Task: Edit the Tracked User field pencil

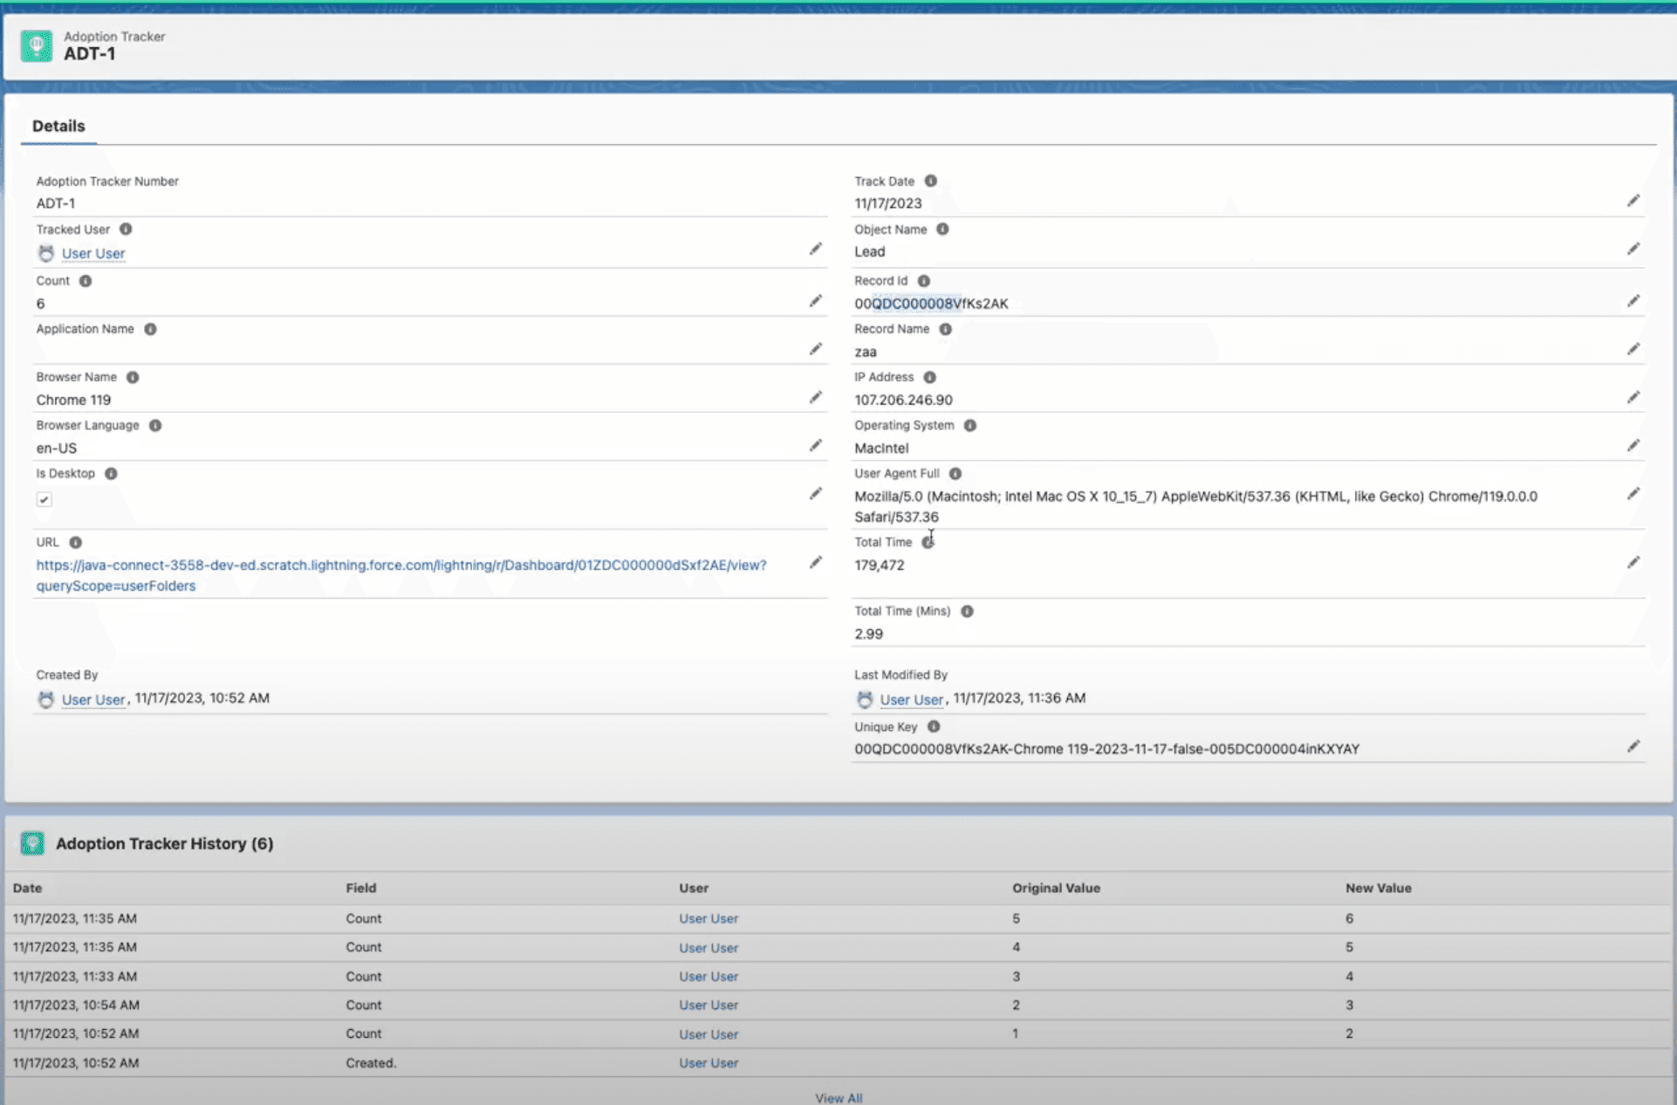Action: point(815,250)
